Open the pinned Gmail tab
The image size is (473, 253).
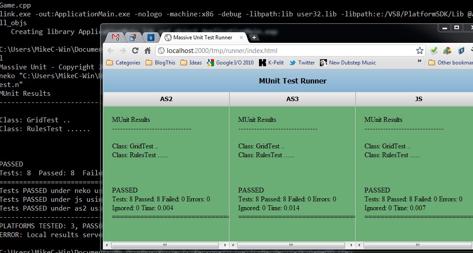click(x=116, y=38)
